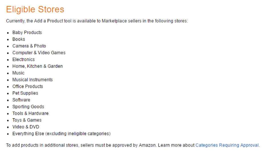Open the Categories Requiring Approval link
The image size is (277, 152).
pos(227,145)
